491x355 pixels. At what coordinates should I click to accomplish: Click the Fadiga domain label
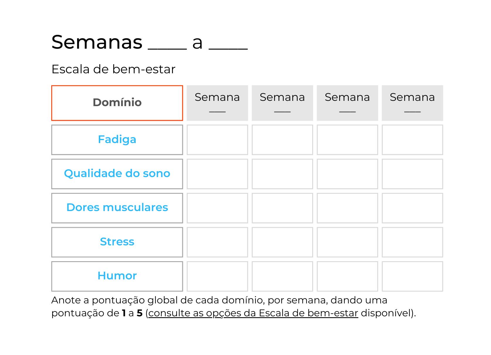(117, 140)
